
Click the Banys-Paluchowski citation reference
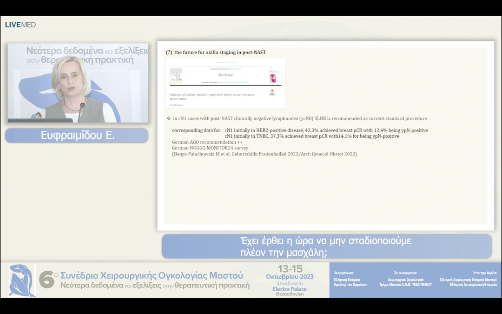[264, 154]
